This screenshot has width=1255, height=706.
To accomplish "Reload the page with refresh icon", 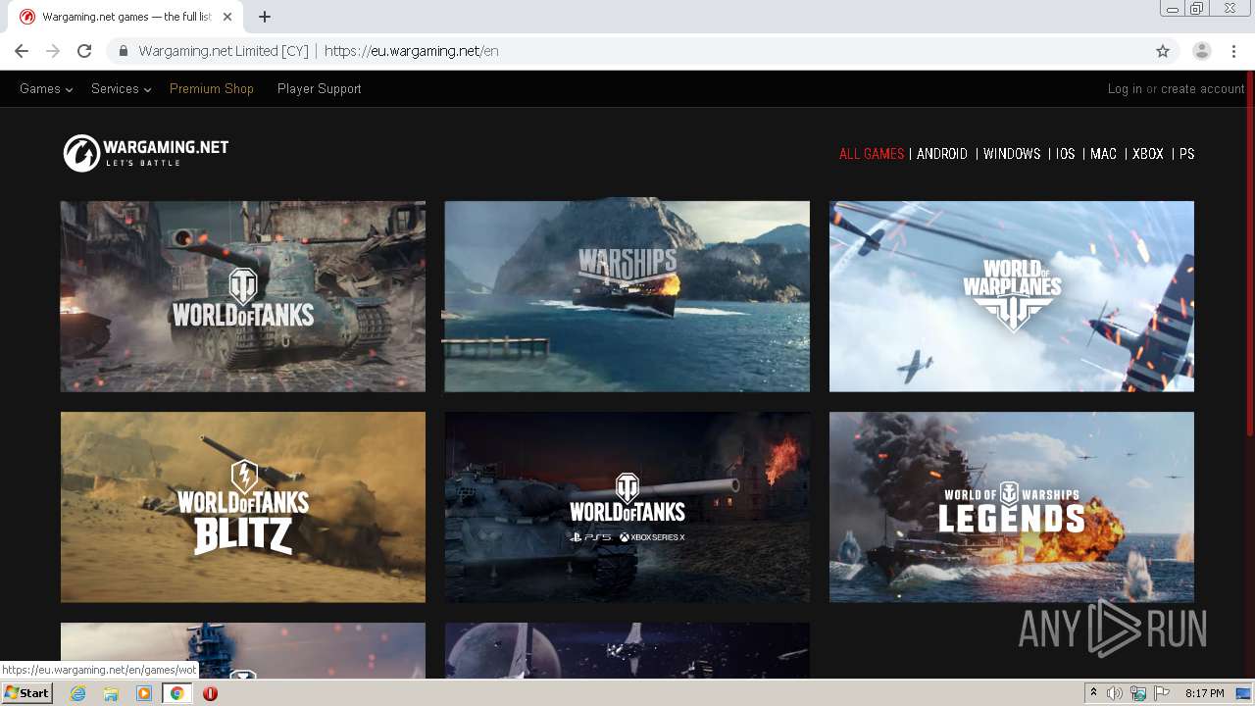I will [x=84, y=51].
